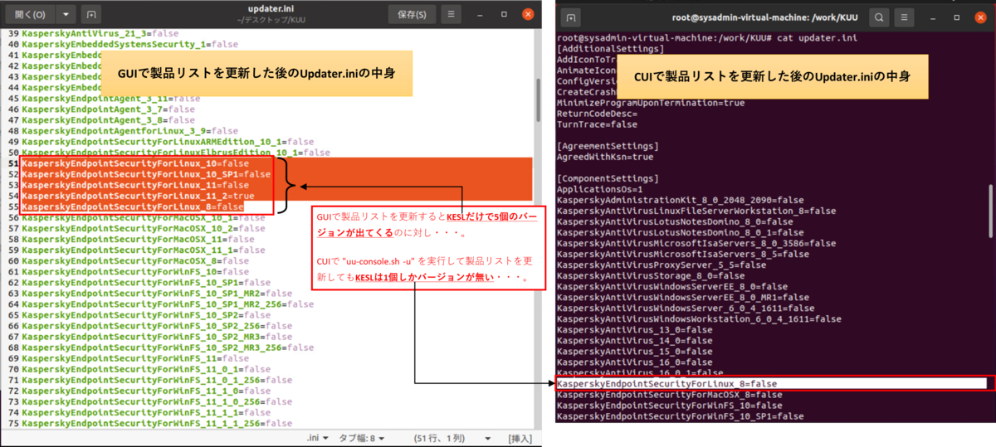Maximize the gedit updater.ini window

503,14
